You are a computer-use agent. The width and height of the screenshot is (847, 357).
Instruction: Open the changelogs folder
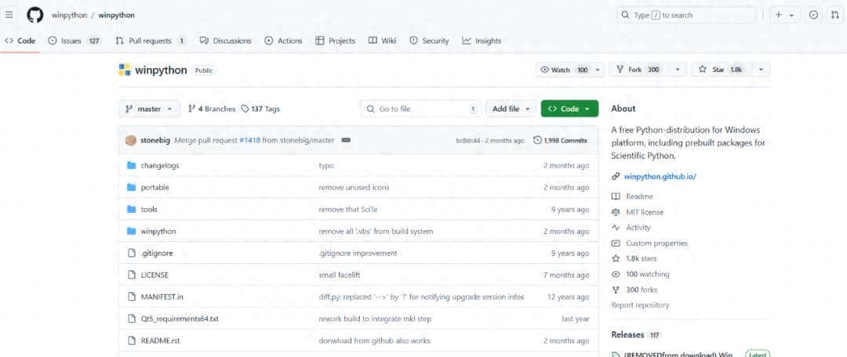(159, 165)
